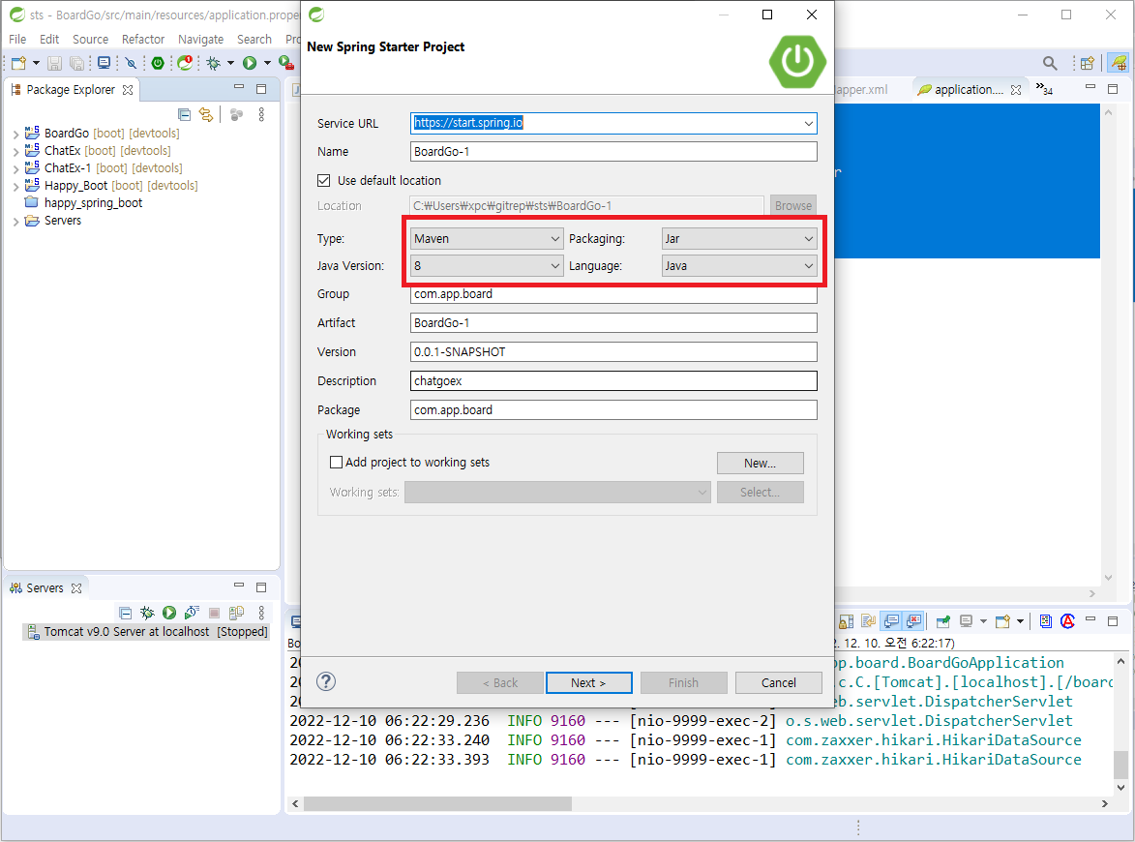
Task: Open New wizard dropdown arrow in toolbar
Action: (x=36, y=63)
